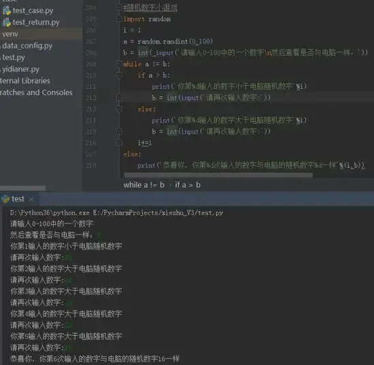Open test_return.py in project tree
This screenshot has width=374, height=365.
click(x=36, y=22)
